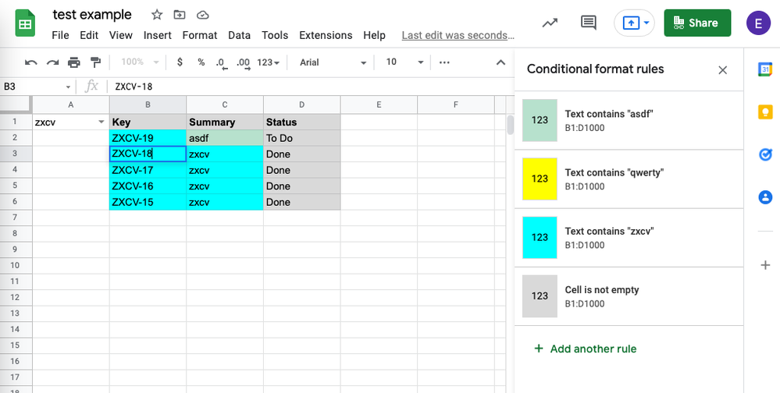Select column D header
Screen dimensions: 780x393
click(x=302, y=104)
